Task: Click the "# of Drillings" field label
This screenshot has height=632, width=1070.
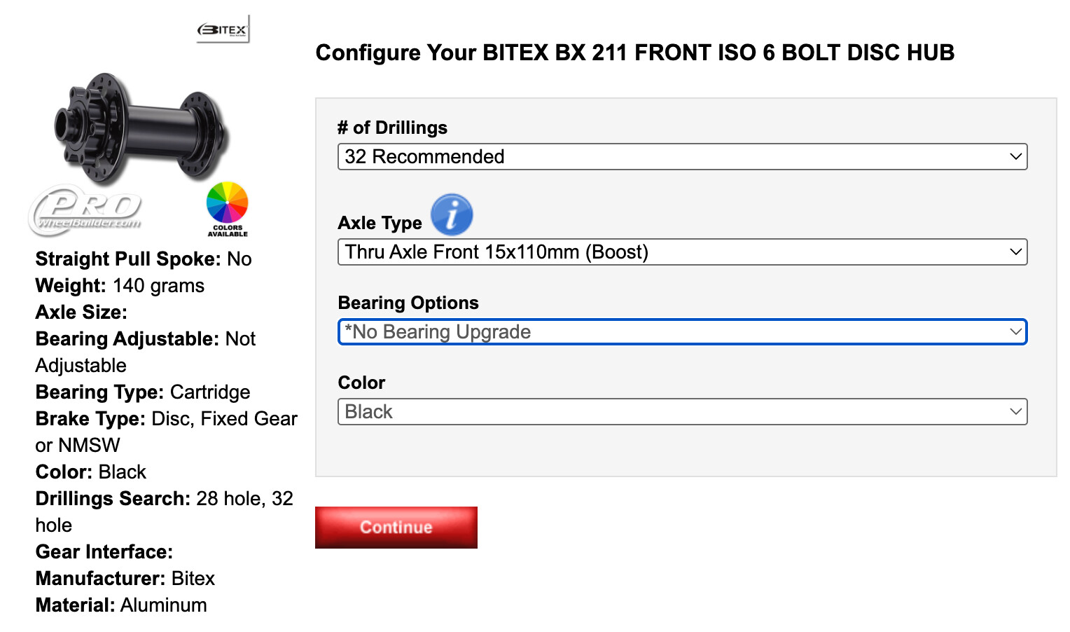Action: 392,128
